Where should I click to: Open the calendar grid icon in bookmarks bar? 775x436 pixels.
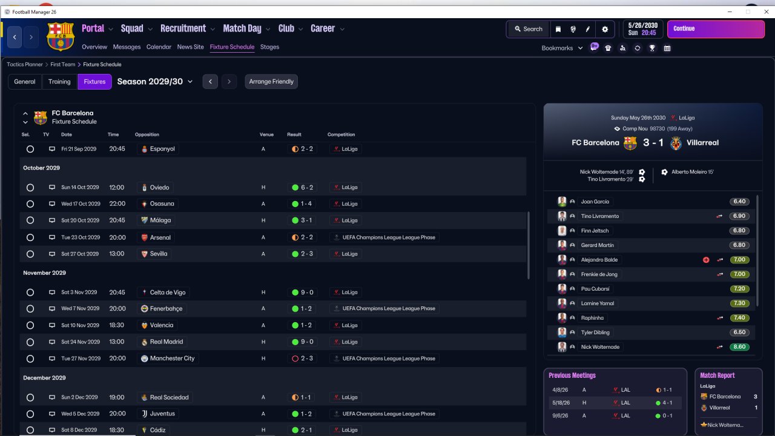tap(667, 48)
